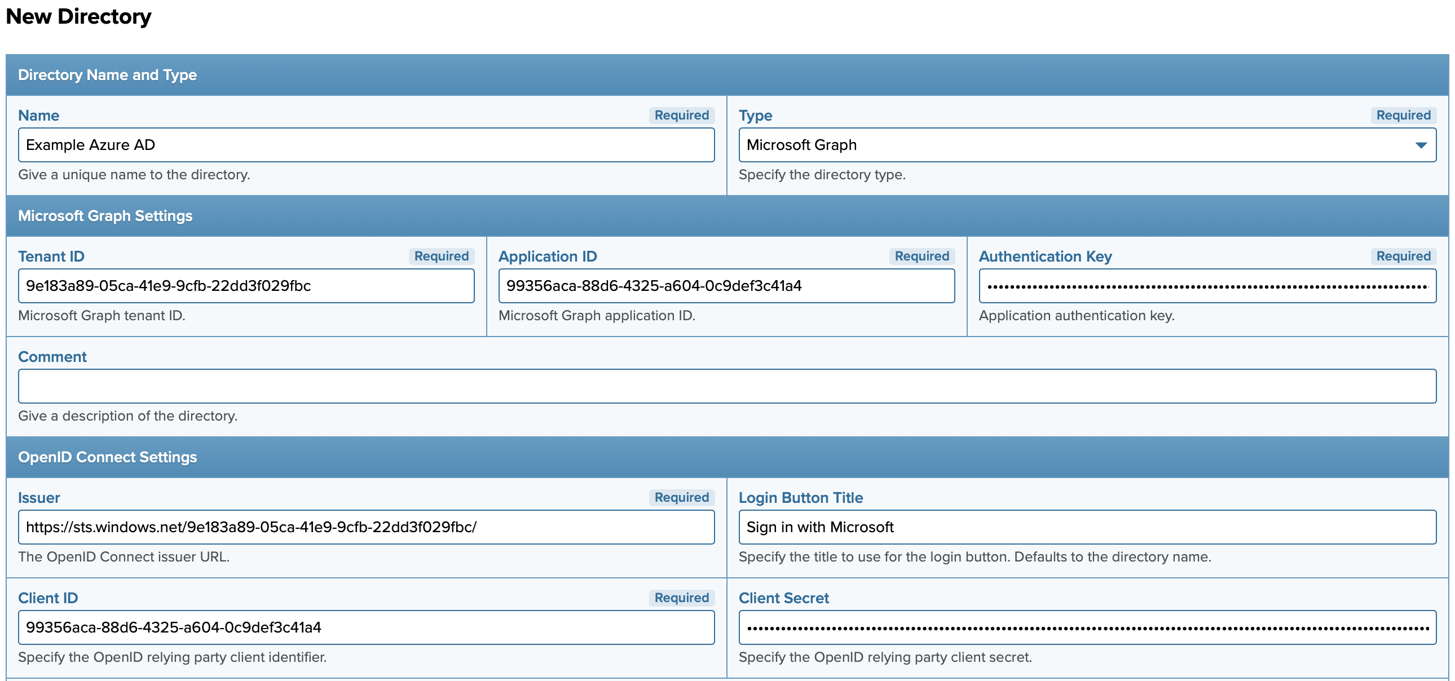Click the login button title help text
This screenshot has width=1455, height=681.
975,557
